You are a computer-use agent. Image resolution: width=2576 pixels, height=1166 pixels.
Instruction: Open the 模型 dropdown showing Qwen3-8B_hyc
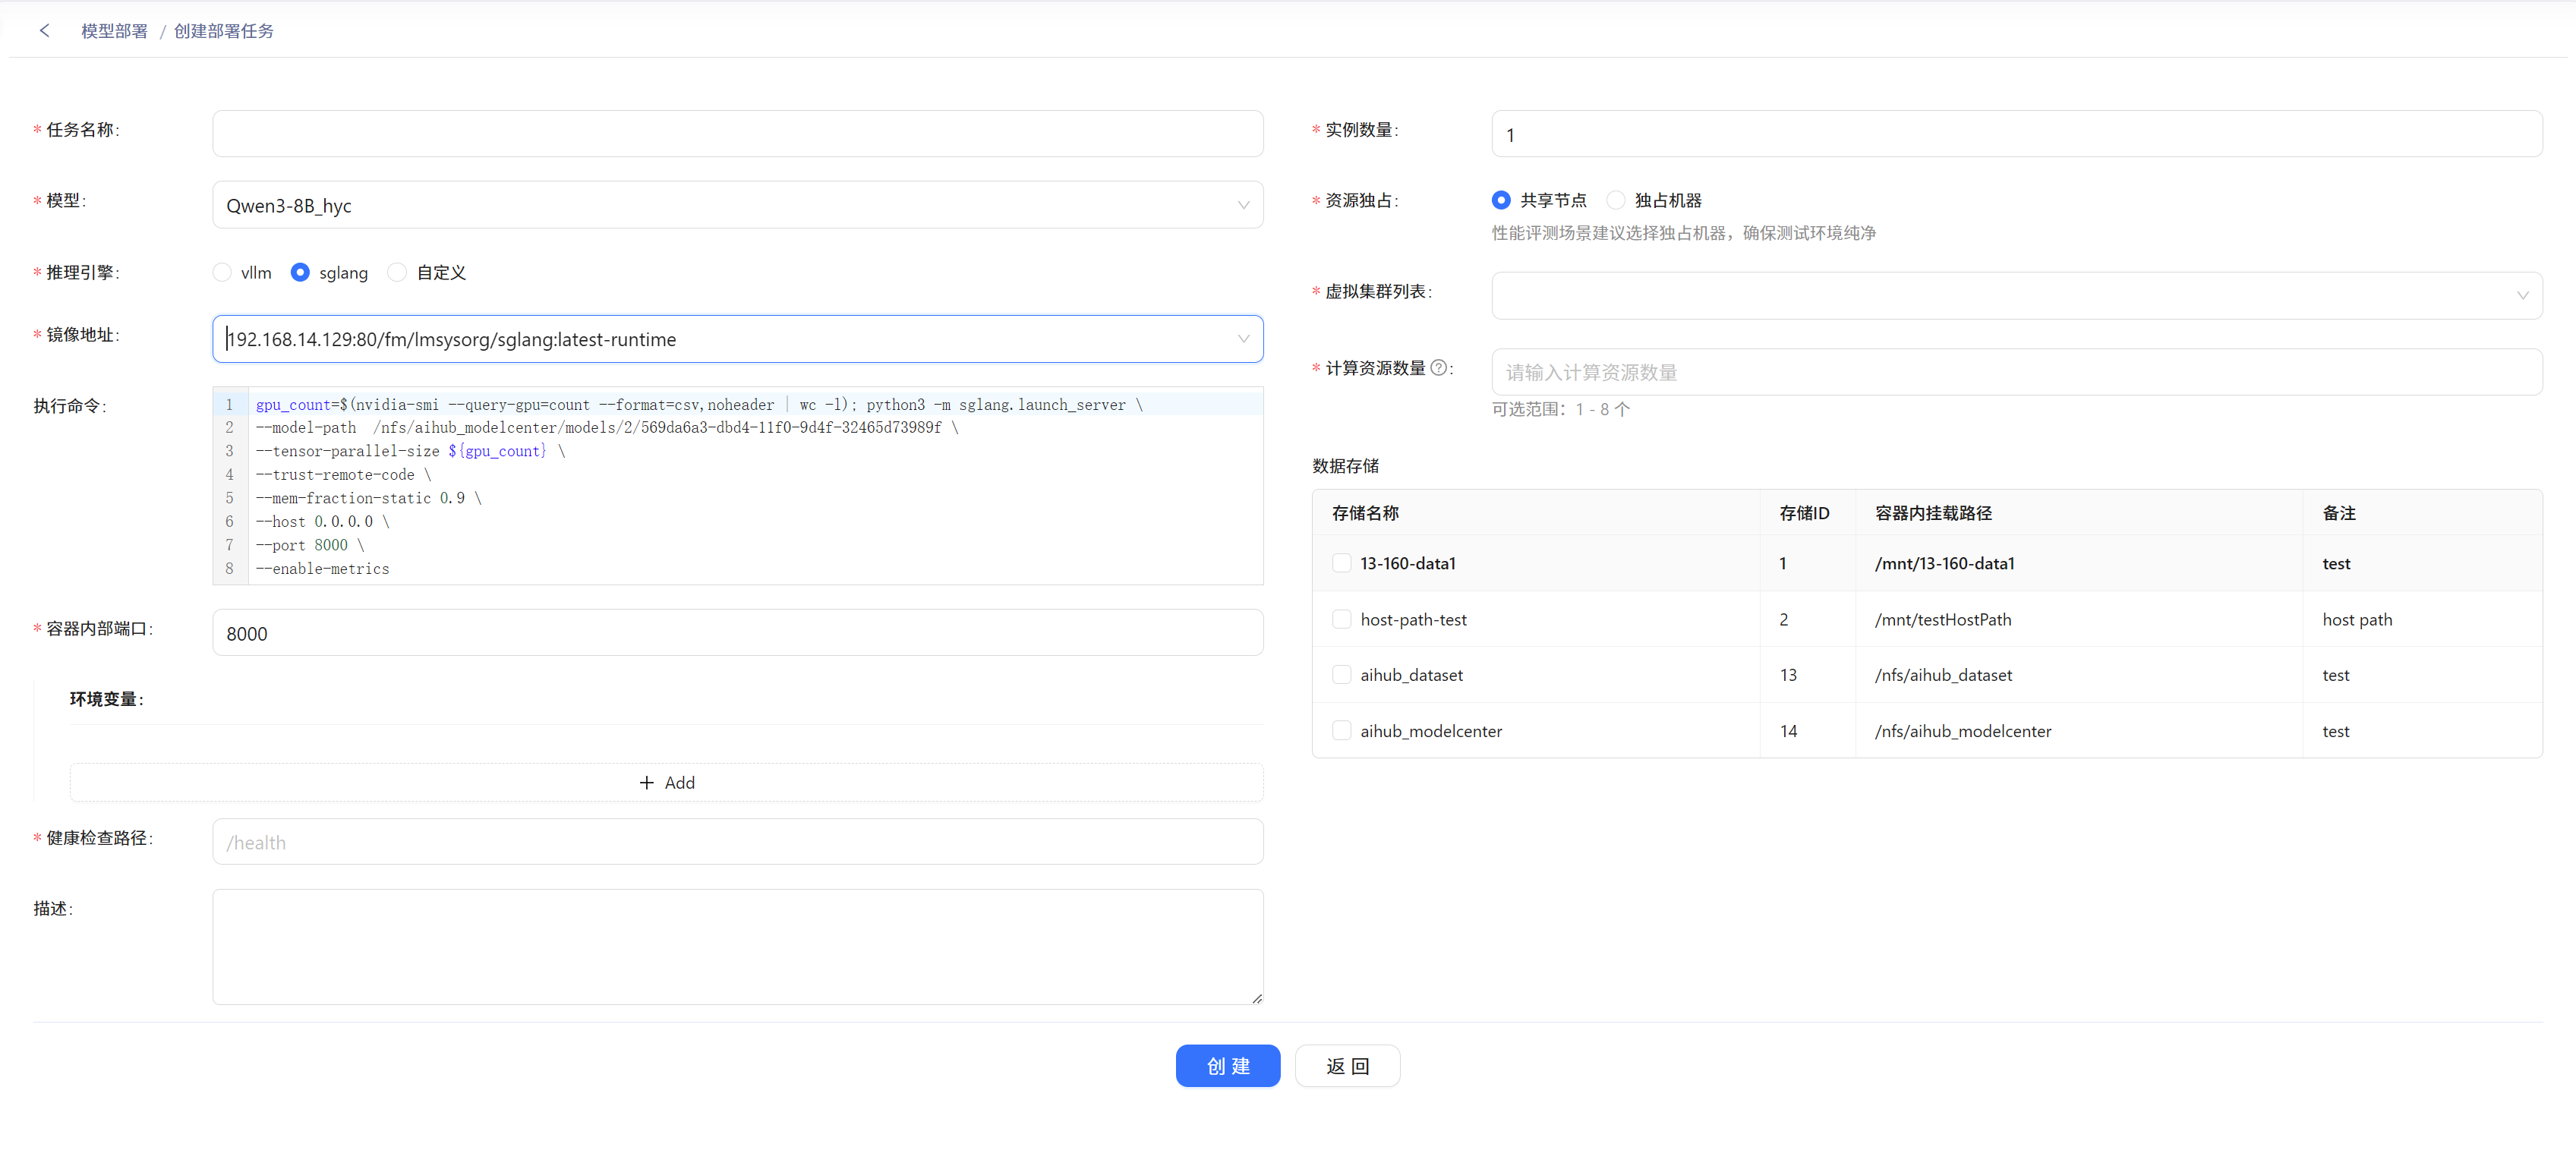pos(738,205)
